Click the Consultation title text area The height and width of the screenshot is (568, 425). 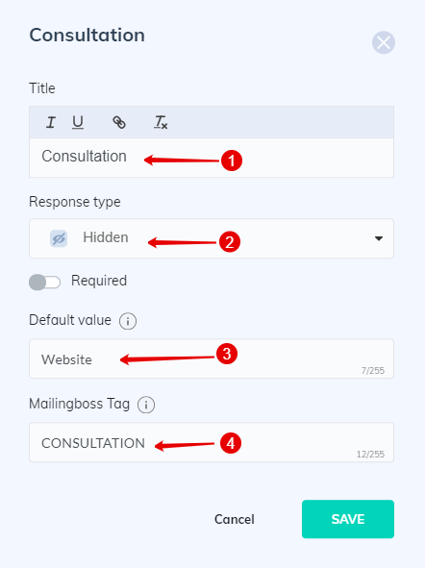[x=212, y=158]
